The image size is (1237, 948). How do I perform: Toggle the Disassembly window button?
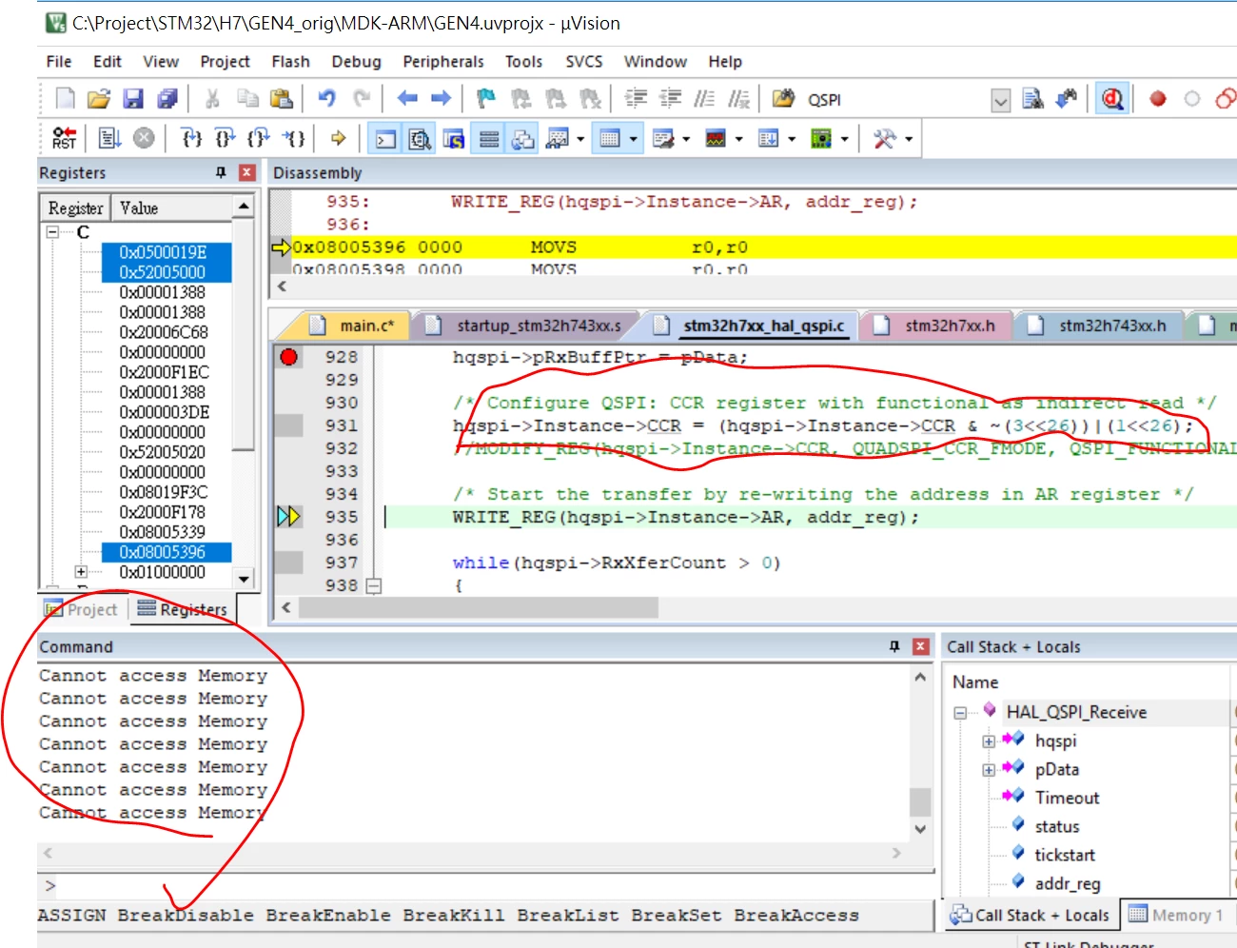coord(420,139)
